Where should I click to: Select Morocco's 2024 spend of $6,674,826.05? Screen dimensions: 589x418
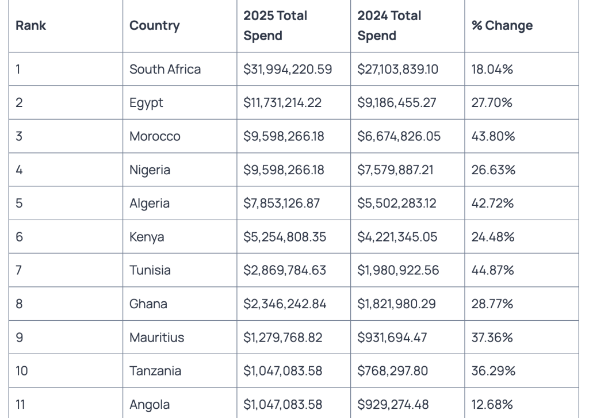(x=397, y=136)
